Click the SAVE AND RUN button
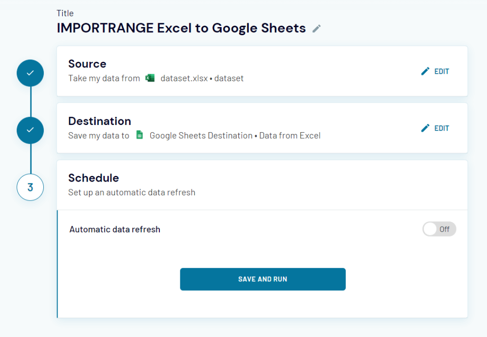This screenshot has height=337, width=487. point(263,279)
